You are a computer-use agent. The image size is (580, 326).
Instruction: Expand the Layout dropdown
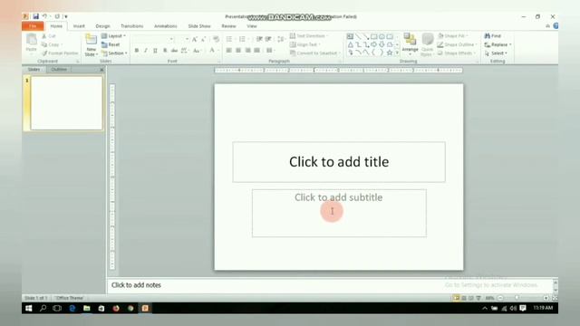pos(113,36)
